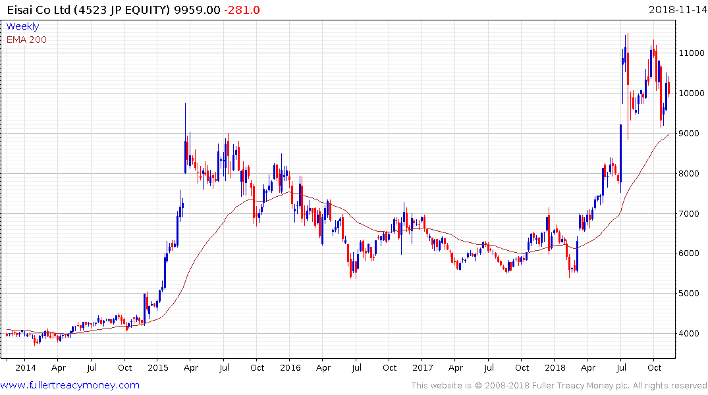708x395 pixels.
Task: Click the 2014 year axis label
Action: [25, 367]
